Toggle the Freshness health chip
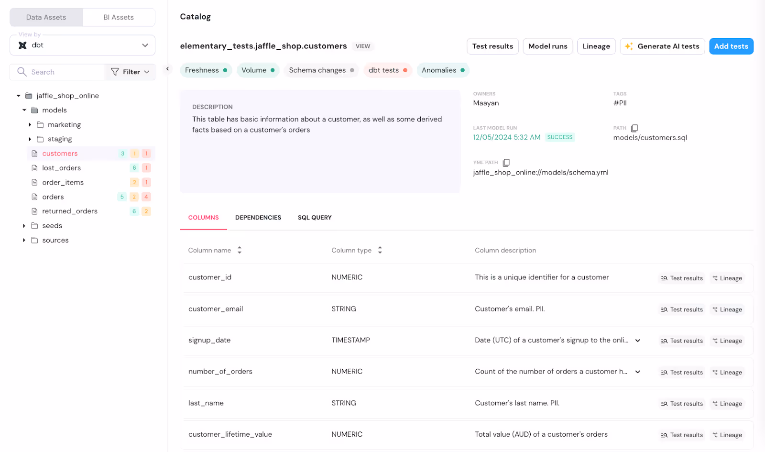 206,70
